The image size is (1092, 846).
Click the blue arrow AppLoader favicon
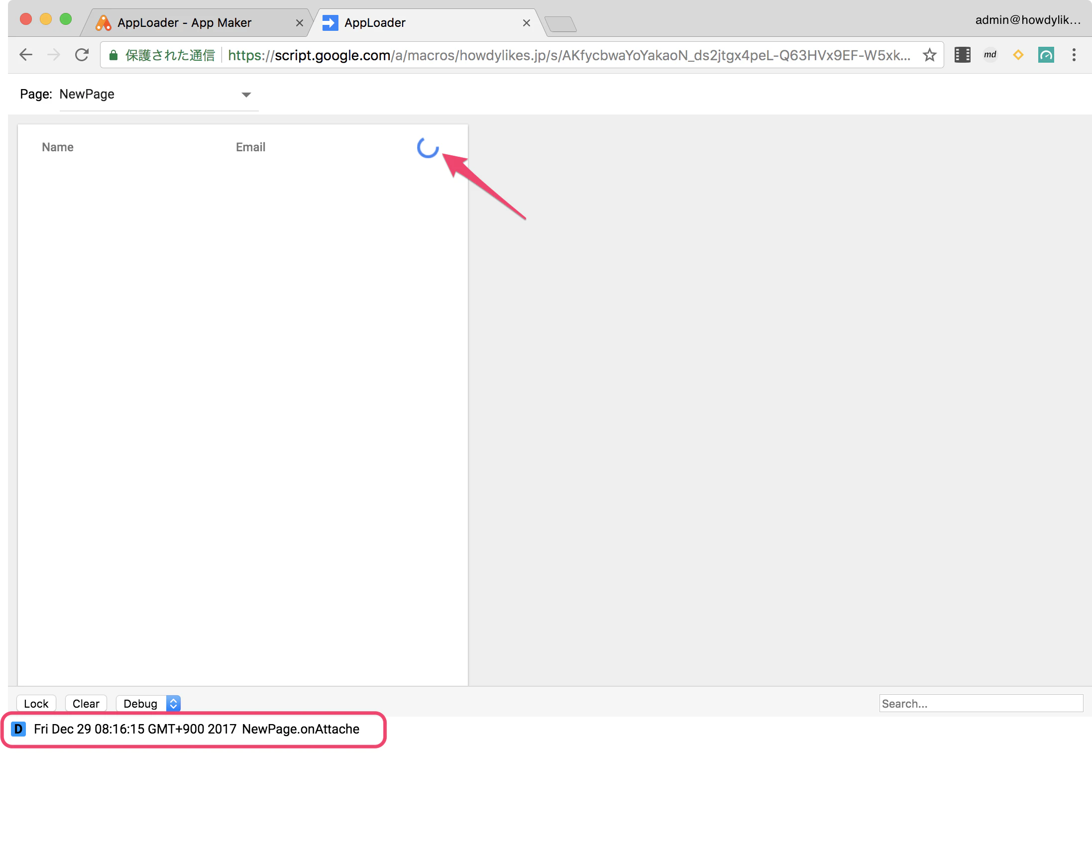330,23
